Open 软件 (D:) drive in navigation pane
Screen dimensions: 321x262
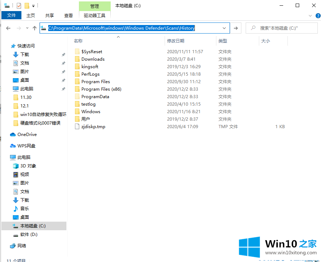[29, 235]
